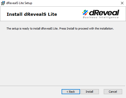Go back with the < Back button

71,92
